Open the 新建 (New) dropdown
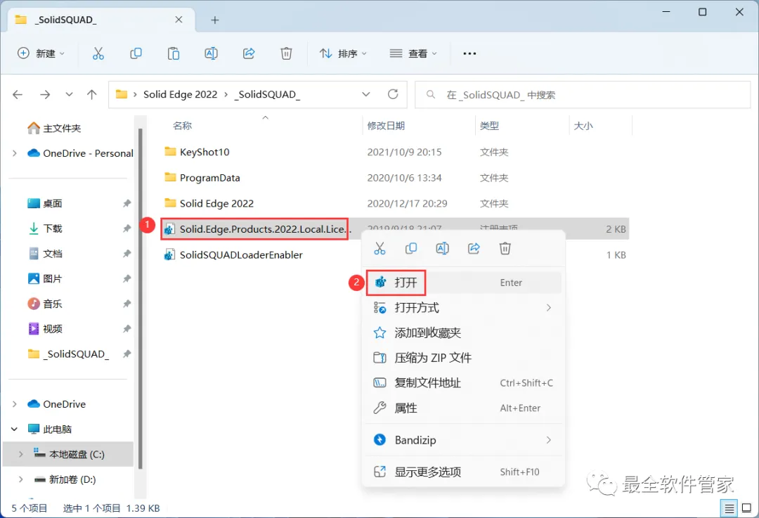 (x=41, y=53)
